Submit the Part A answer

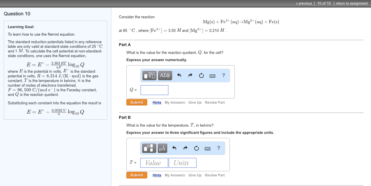tap(137, 102)
